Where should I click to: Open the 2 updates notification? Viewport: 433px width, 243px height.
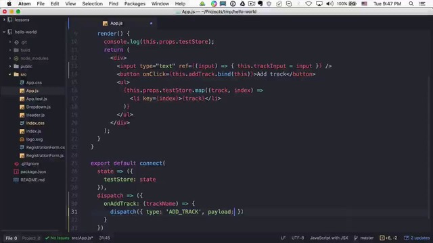point(417,238)
